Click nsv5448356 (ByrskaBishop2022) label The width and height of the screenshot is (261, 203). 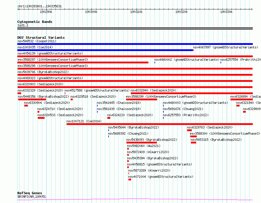coord(43,97)
